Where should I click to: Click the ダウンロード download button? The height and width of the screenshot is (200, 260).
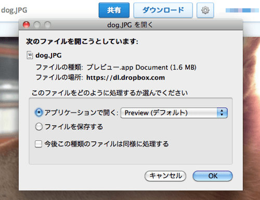click(x=163, y=10)
